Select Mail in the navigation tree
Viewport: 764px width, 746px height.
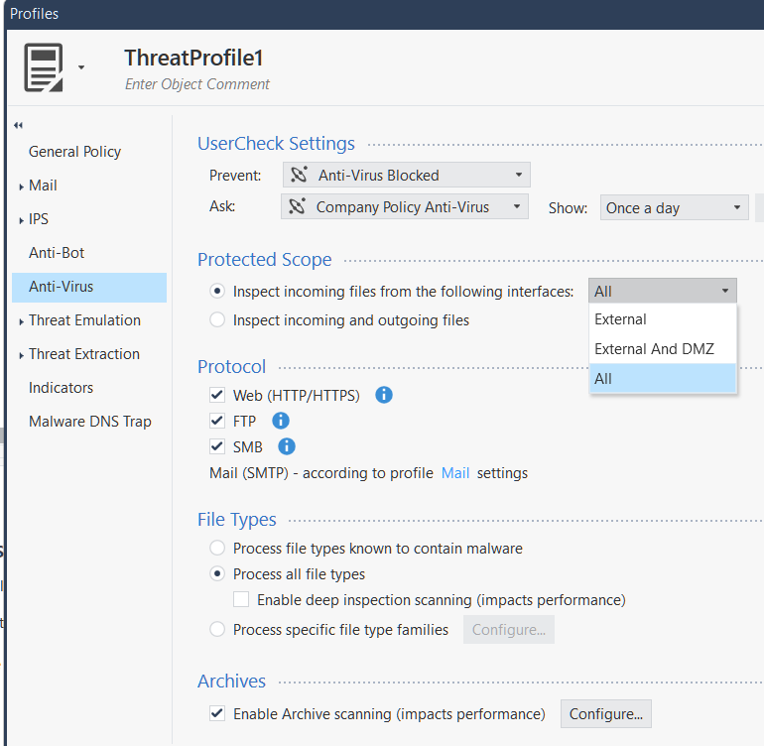point(43,186)
